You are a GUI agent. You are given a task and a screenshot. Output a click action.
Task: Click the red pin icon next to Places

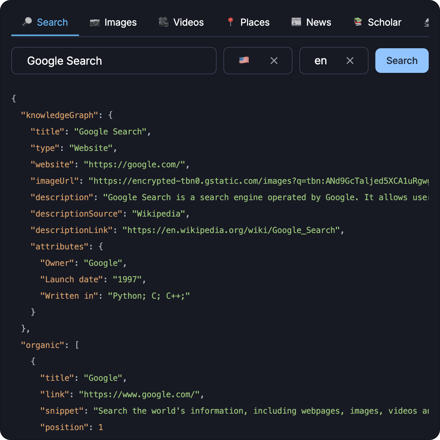click(x=231, y=22)
